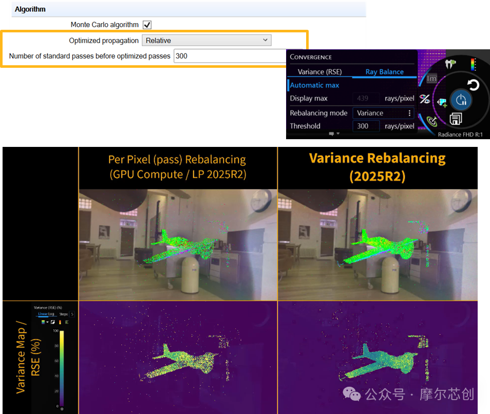Click the save multiple results icon
Image resolution: width=490 pixels, height=414 pixels.
(456, 119)
